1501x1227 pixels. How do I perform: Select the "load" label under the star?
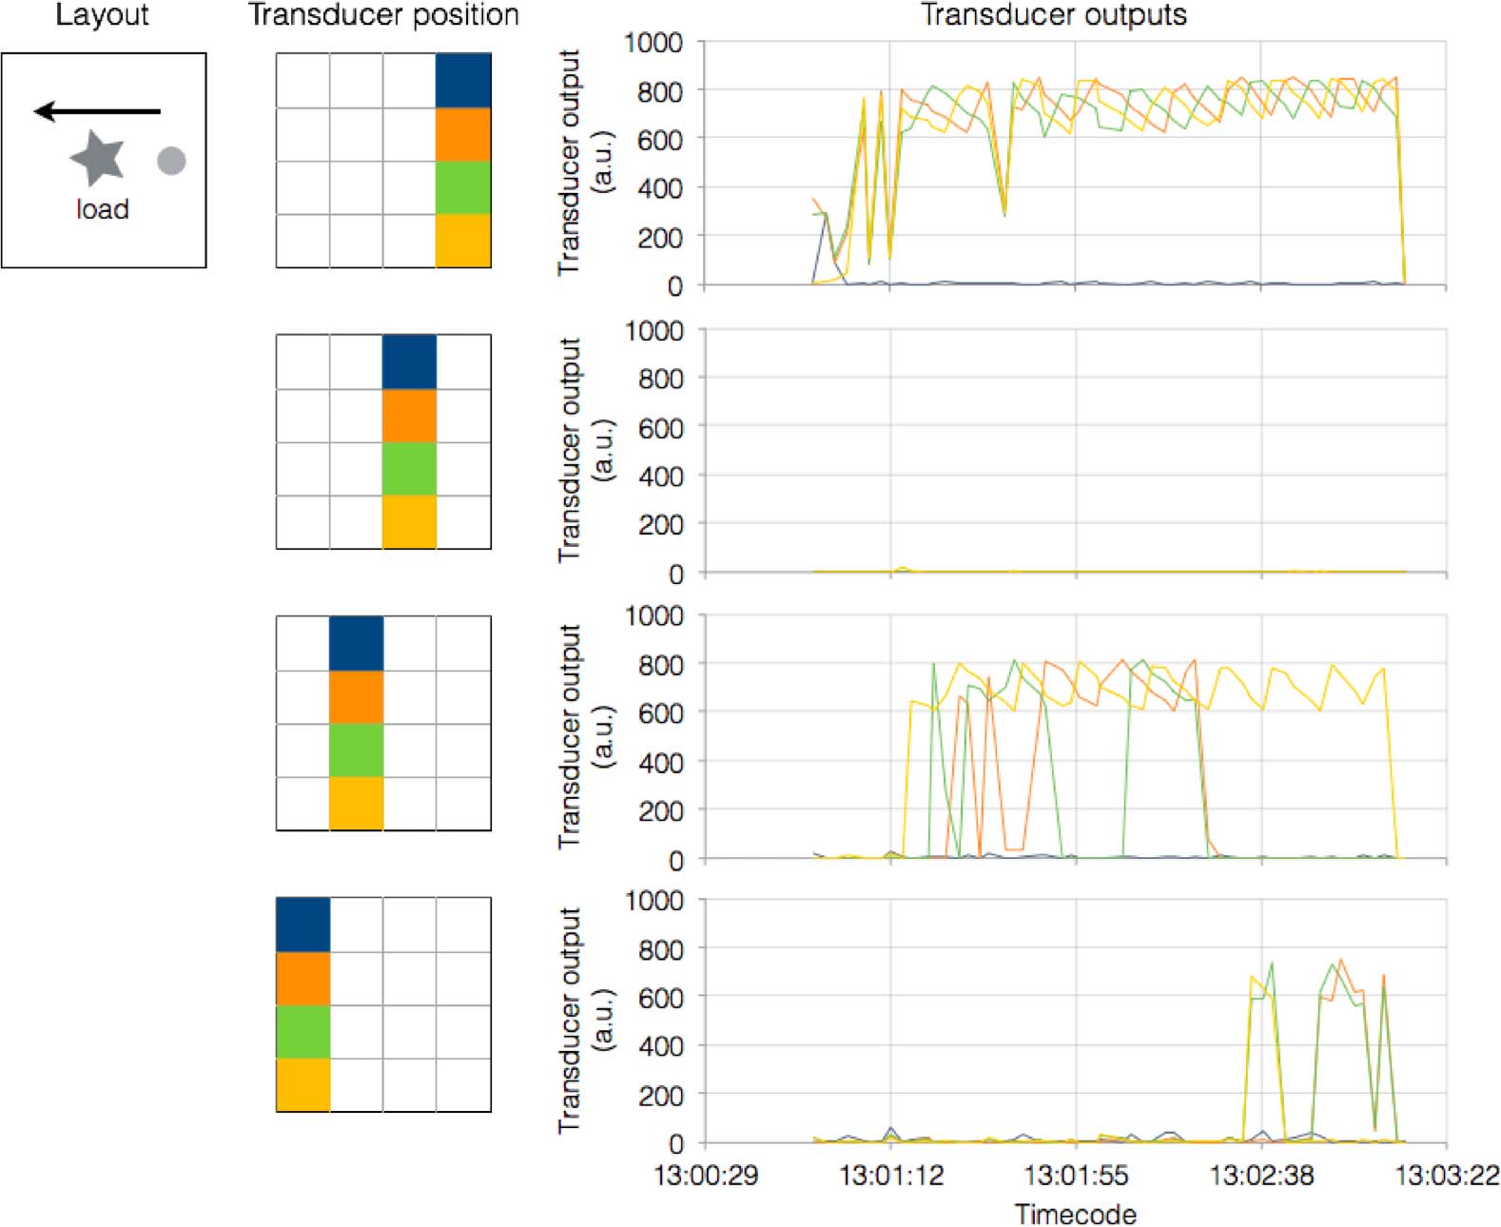coord(103,209)
